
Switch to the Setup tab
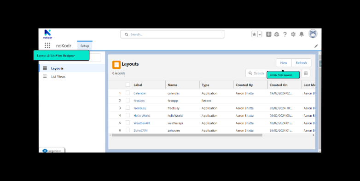click(85, 46)
